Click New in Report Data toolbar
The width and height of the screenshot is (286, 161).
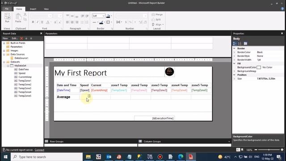coord(5,38)
